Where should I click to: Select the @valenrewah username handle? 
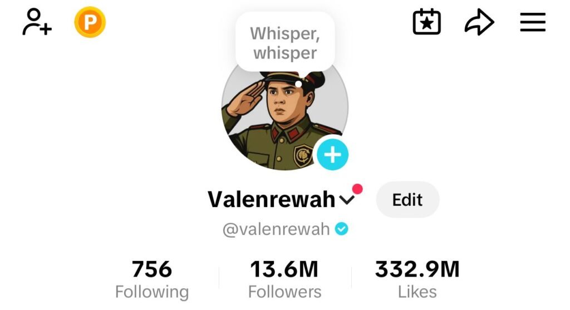point(276,229)
